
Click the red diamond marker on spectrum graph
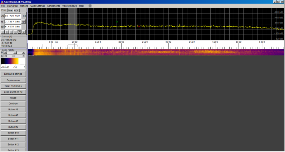139,26
